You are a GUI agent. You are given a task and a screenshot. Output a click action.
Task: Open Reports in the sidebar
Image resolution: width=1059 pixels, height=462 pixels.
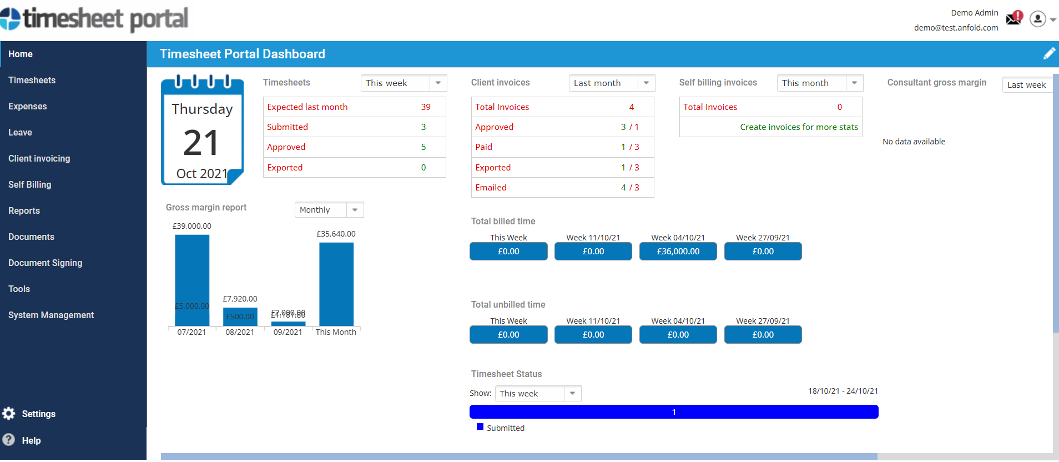[73, 210]
